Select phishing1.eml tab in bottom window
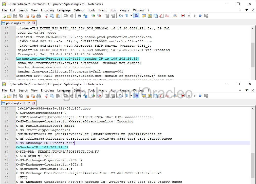Viewport: 256px width, 184px height. (16, 103)
